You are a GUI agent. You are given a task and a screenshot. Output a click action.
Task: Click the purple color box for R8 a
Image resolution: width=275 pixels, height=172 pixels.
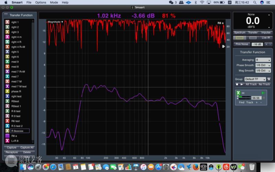coord(7,136)
